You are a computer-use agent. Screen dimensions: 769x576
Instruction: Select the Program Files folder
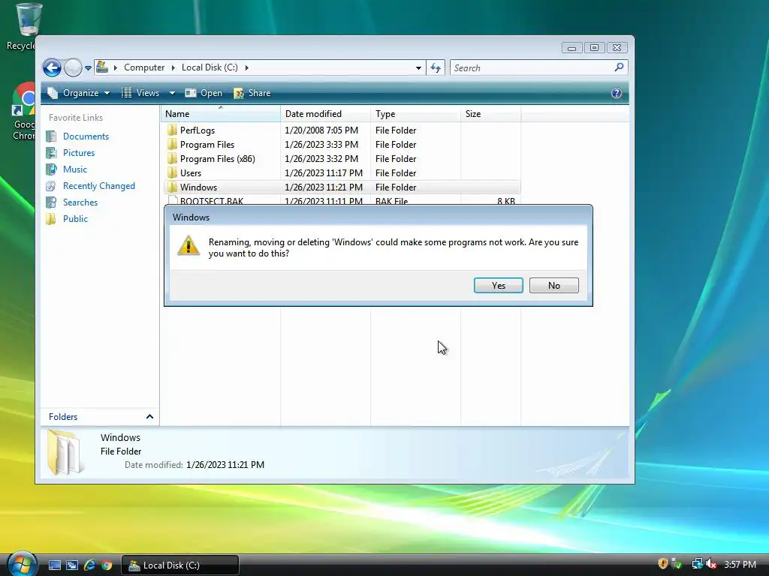[207, 145]
